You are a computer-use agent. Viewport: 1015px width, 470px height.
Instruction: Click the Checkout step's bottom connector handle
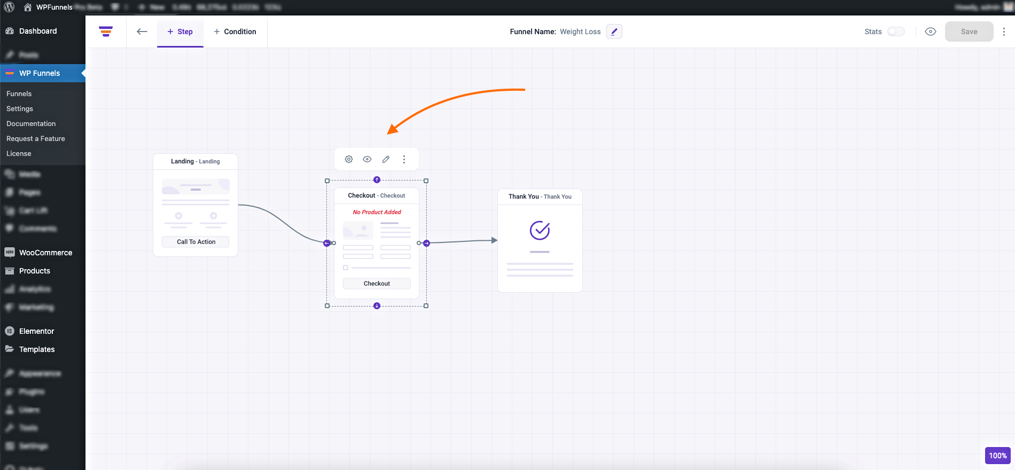tap(377, 306)
